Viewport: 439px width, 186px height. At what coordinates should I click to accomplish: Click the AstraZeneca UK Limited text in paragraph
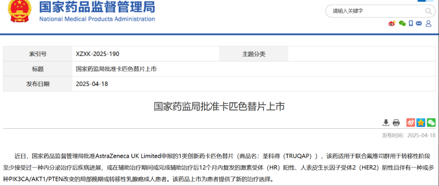click(128, 156)
